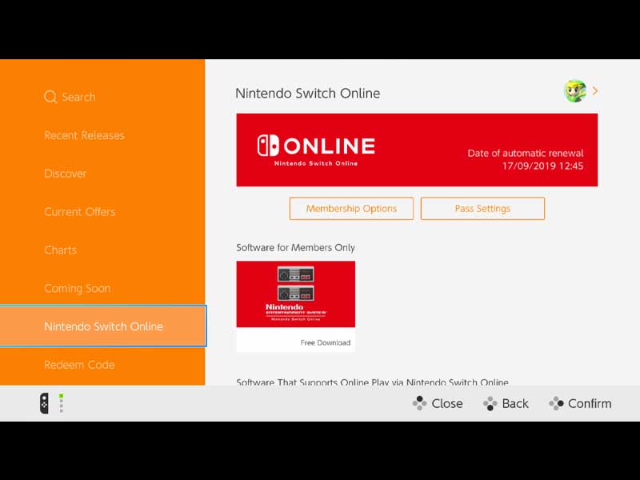Click the Switch logo in the Online banner
Viewport: 640px width, 480px height.
tap(268, 146)
